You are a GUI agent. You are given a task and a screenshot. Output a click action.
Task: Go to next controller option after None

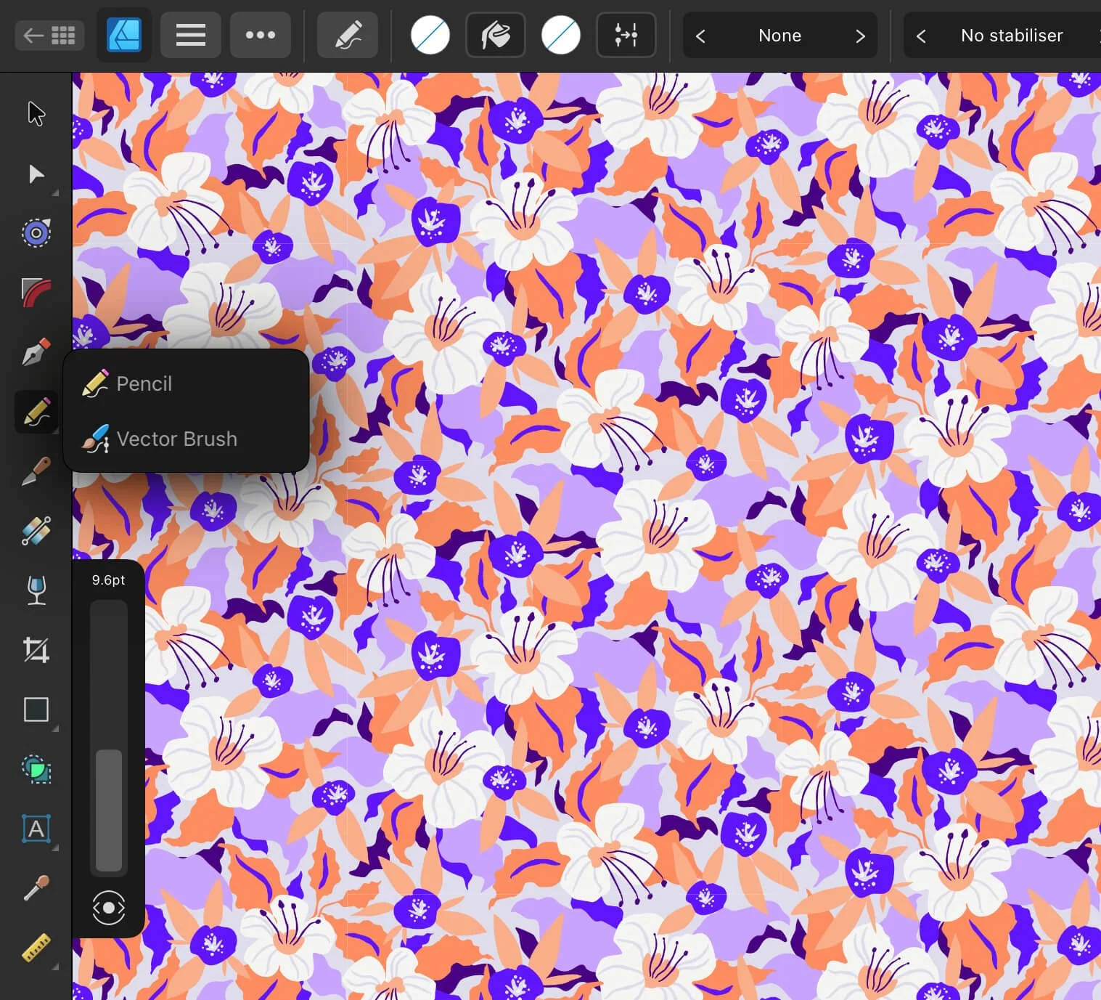pos(860,36)
